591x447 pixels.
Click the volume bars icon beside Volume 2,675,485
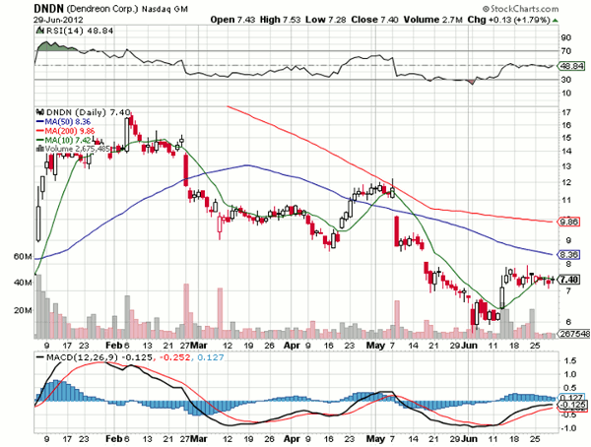coord(40,149)
